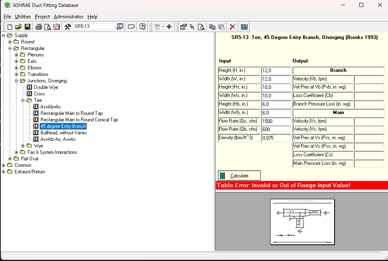Click the Density input field
The height and width of the screenshot is (261, 388).
coord(276,138)
